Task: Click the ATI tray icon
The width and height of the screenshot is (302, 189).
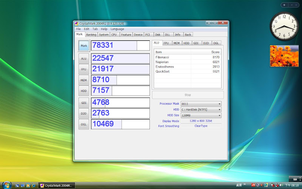Action: [253, 185]
